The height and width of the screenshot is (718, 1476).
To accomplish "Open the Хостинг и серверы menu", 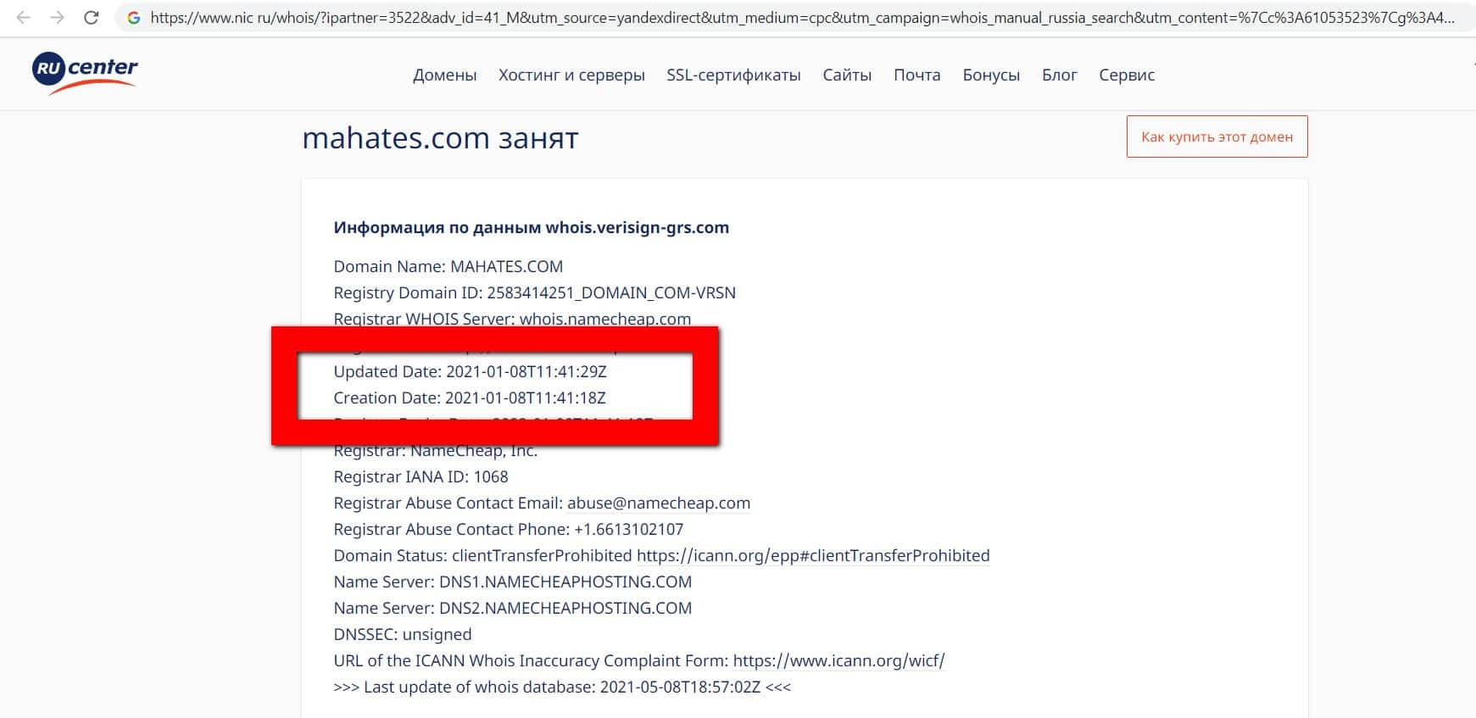I will (x=571, y=75).
